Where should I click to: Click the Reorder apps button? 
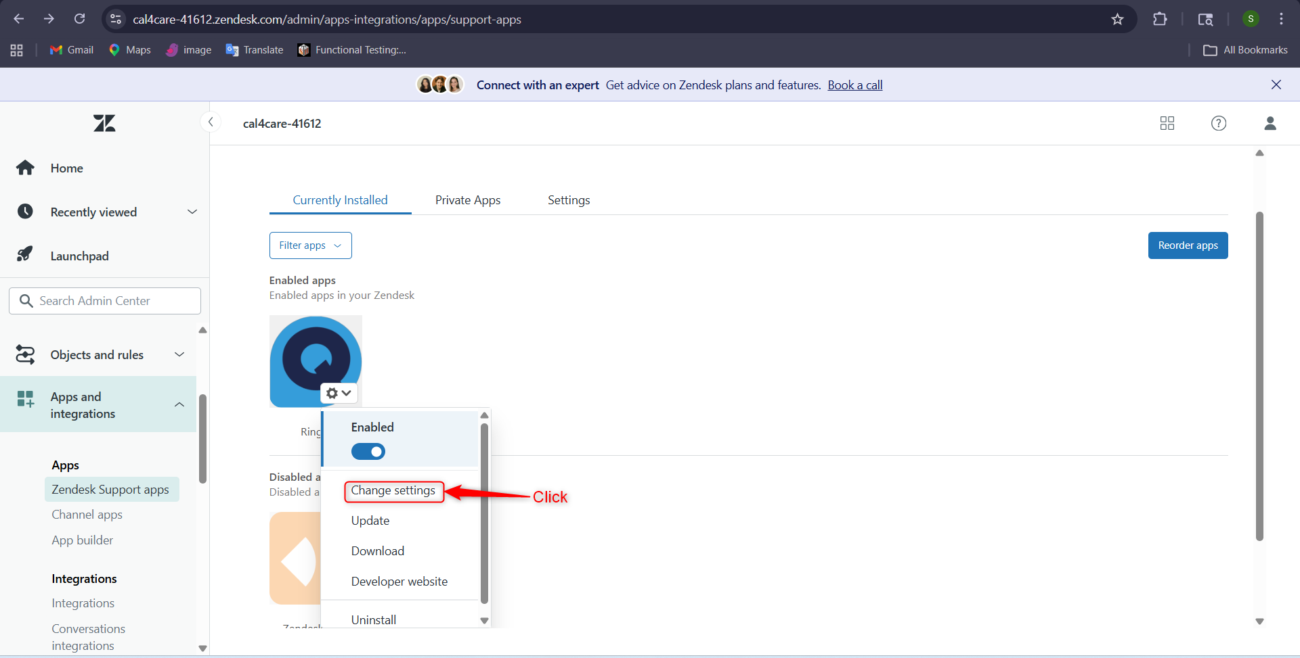pyautogui.click(x=1188, y=245)
